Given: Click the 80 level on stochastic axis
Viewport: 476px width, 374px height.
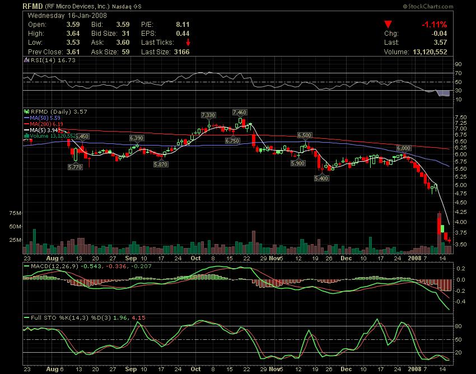Looking at the screenshot, I should [x=459, y=326].
